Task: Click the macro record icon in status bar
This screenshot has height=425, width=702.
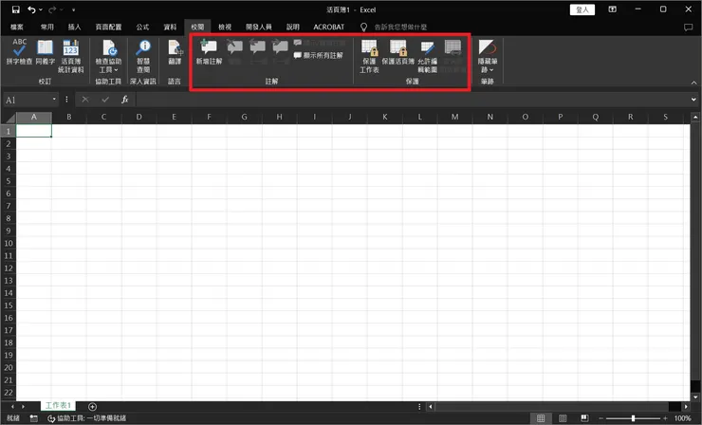Action: coord(33,418)
